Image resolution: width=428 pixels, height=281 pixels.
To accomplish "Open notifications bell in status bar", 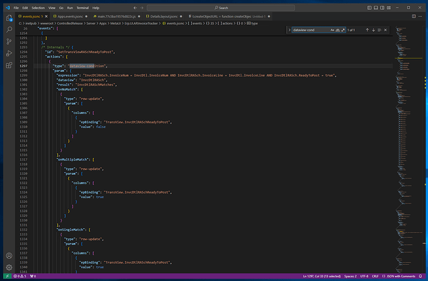I will pos(421,276).
